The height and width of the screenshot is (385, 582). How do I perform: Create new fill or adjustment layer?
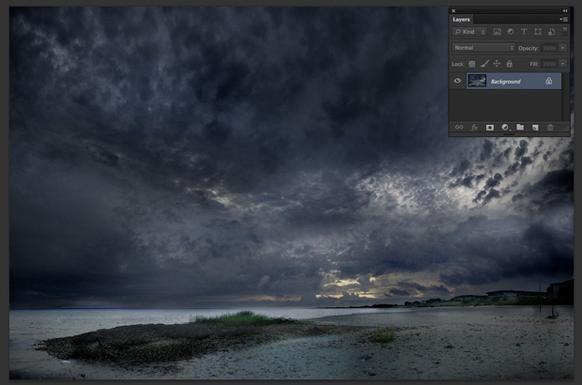(x=505, y=127)
